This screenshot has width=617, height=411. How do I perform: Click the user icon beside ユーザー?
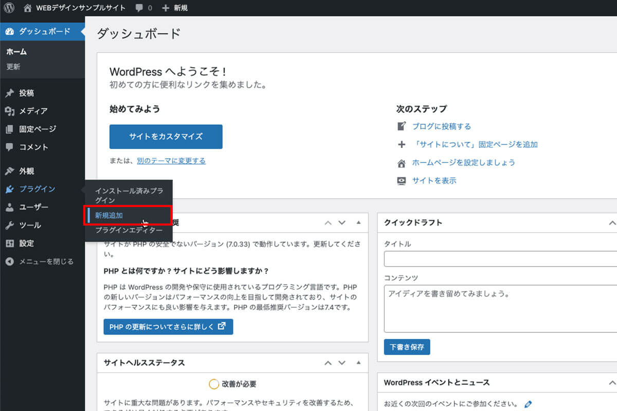pyautogui.click(x=9, y=207)
